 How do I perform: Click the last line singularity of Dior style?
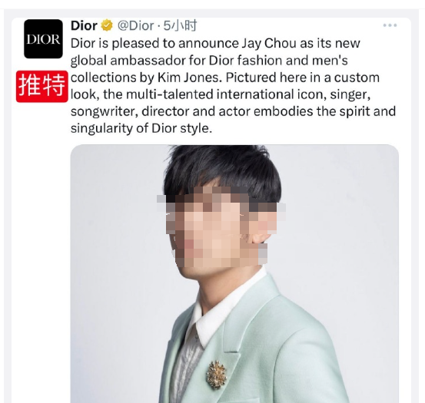click(141, 128)
